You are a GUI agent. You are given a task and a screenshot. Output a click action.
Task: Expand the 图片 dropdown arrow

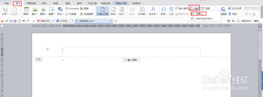[x=38, y=14]
